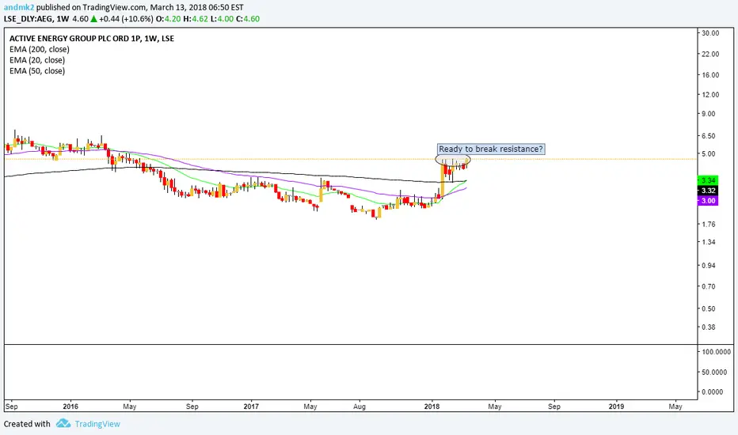This screenshot has width=738, height=435.
Task: Click the 2019 label on time axis
Action: click(617, 407)
